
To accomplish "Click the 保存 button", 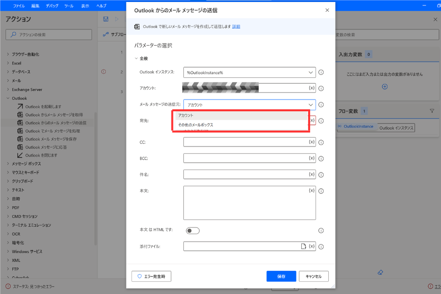I will (281, 276).
